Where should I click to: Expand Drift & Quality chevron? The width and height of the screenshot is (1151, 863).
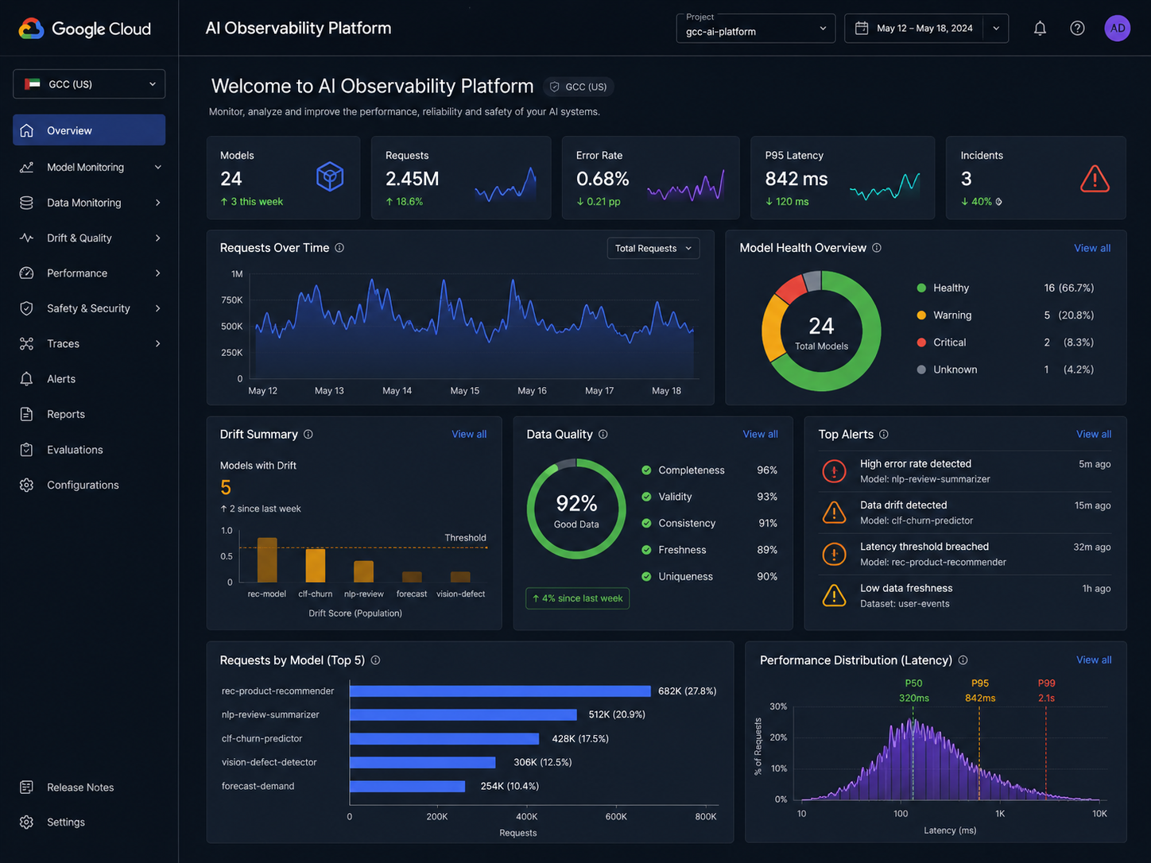158,238
